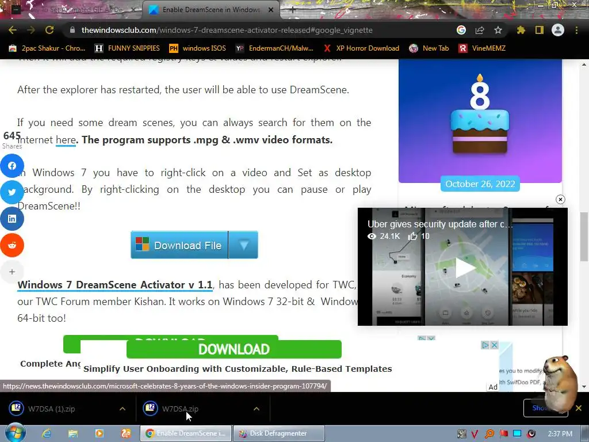Image resolution: width=589 pixels, height=442 pixels.
Task: Open W7DSA.zip options arrow
Action: pyautogui.click(x=256, y=409)
